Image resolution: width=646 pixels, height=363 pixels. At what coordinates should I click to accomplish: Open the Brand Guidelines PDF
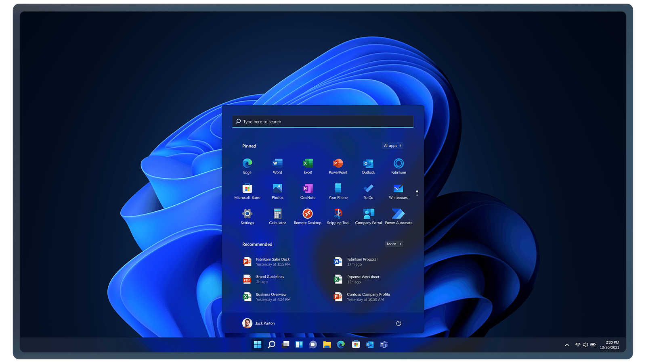[269, 279]
